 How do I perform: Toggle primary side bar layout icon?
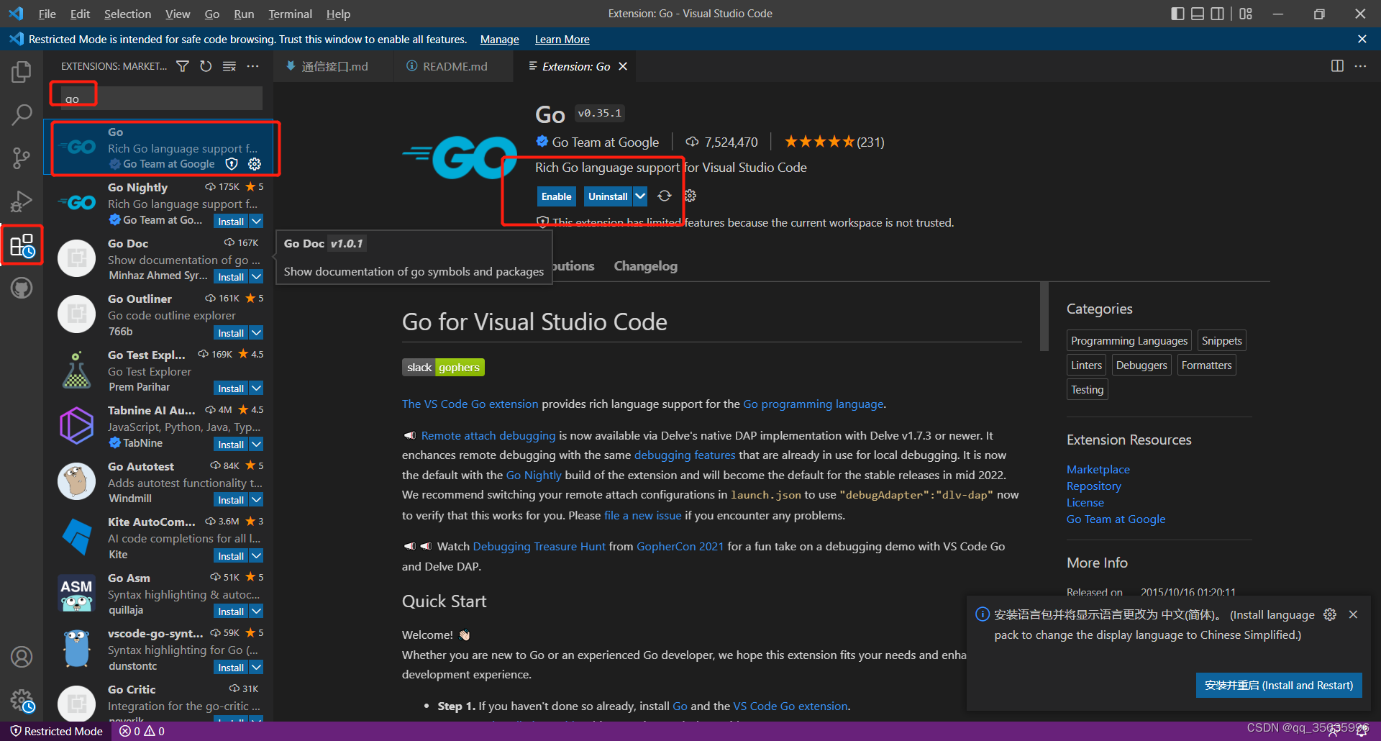pyautogui.click(x=1177, y=14)
